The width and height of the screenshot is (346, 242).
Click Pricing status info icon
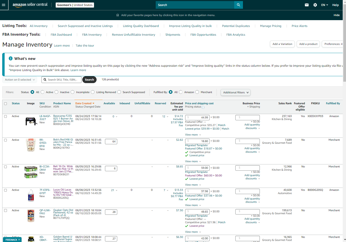pos(203,107)
